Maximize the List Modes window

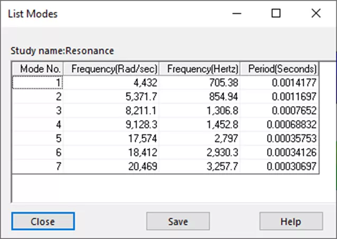click(276, 14)
